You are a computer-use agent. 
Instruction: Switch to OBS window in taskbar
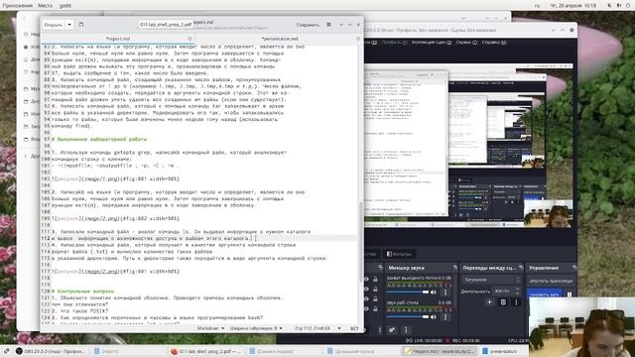coord(51,351)
